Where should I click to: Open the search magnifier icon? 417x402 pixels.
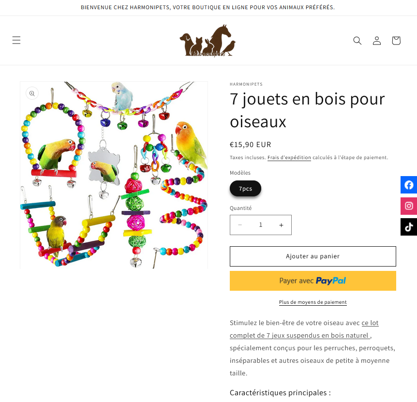(x=357, y=41)
